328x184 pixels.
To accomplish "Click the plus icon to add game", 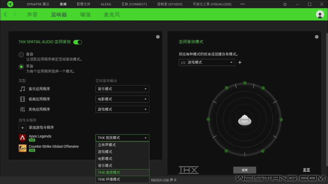I will pyautogui.click(x=23, y=128).
